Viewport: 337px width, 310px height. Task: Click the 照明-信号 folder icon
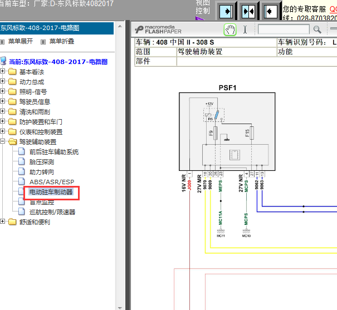click(12, 91)
